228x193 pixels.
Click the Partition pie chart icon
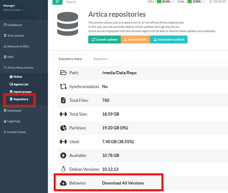click(x=63, y=128)
